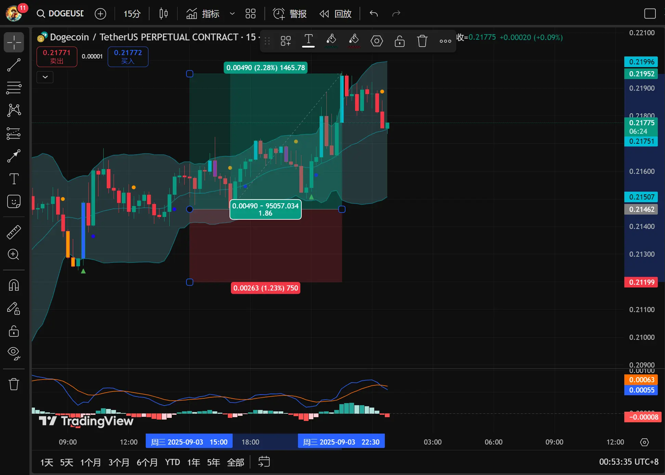The width and height of the screenshot is (665, 475).
Task: Set range to 6个月
Action: 147,462
